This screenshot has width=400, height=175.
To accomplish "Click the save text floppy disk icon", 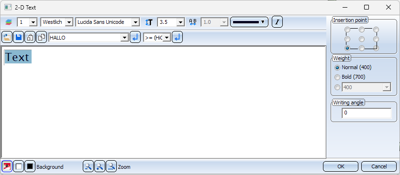I will (18, 38).
